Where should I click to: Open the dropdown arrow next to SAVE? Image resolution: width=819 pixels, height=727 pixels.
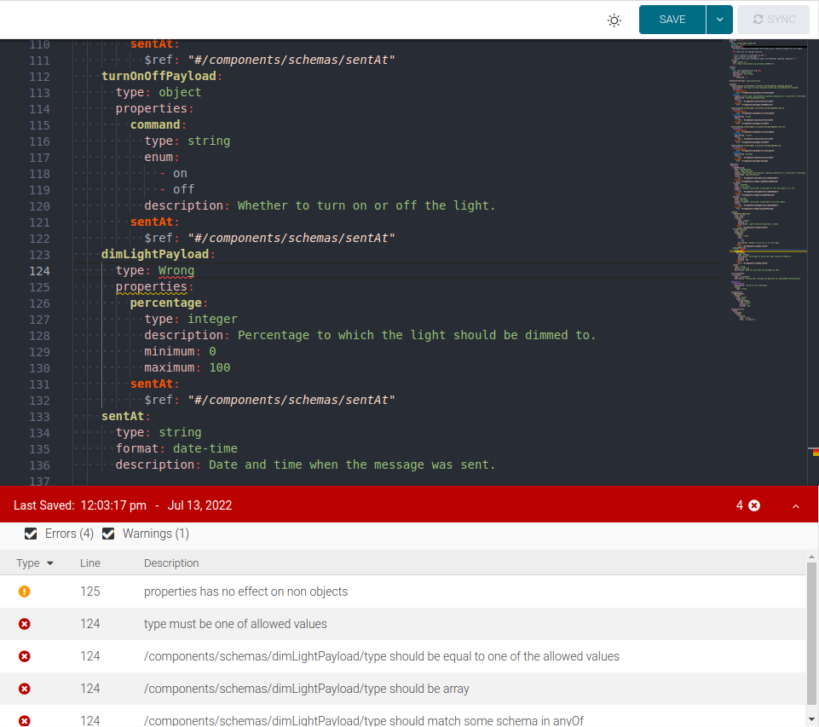719,20
